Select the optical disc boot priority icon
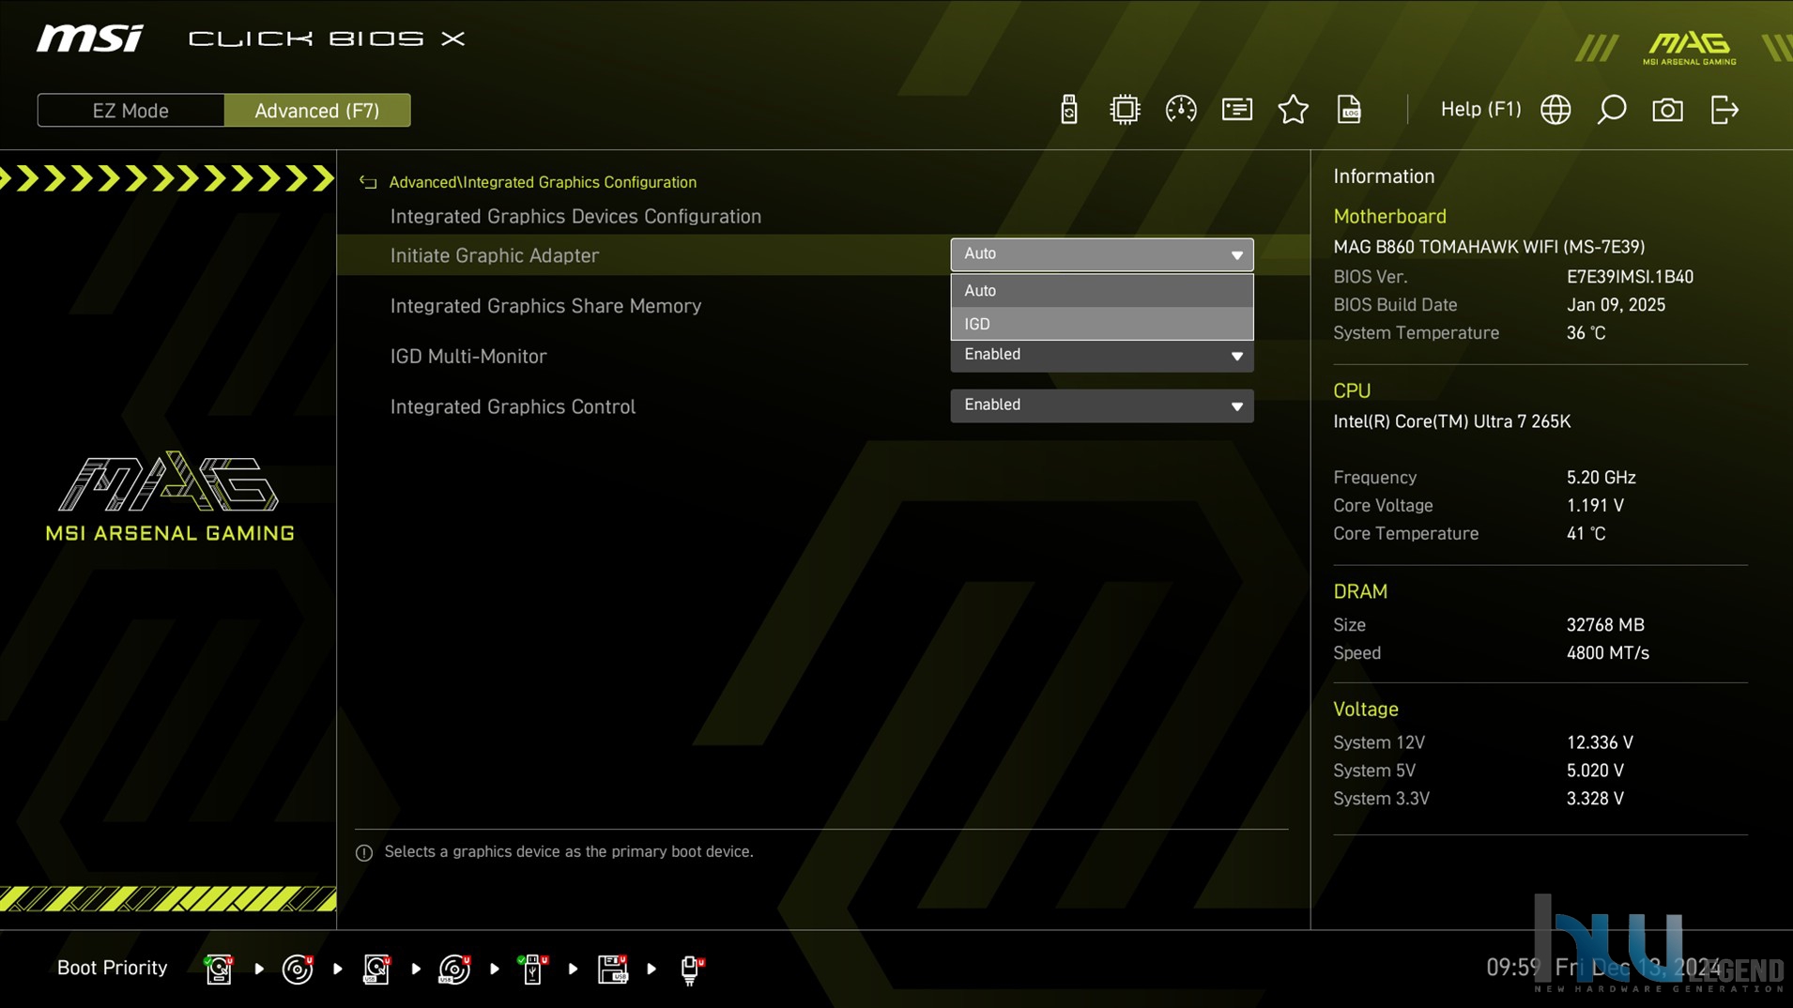The image size is (1793, 1008). coord(298,969)
